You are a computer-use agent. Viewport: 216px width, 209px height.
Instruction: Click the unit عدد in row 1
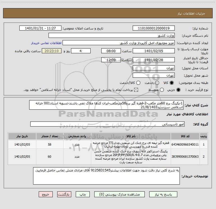tap(77, 144)
